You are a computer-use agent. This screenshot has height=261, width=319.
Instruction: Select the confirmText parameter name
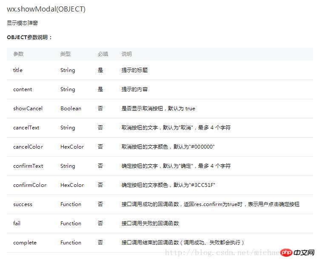click(28, 166)
